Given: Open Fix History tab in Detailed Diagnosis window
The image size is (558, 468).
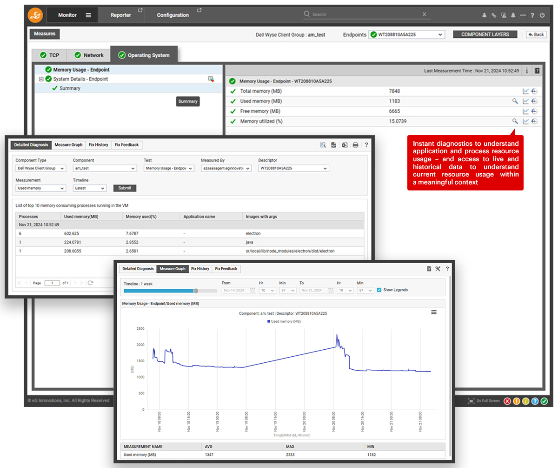Looking at the screenshot, I should [99, 145].
